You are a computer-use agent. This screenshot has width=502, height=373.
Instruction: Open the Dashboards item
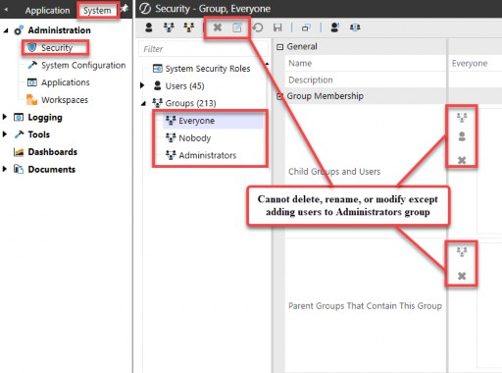pos(53,152)
